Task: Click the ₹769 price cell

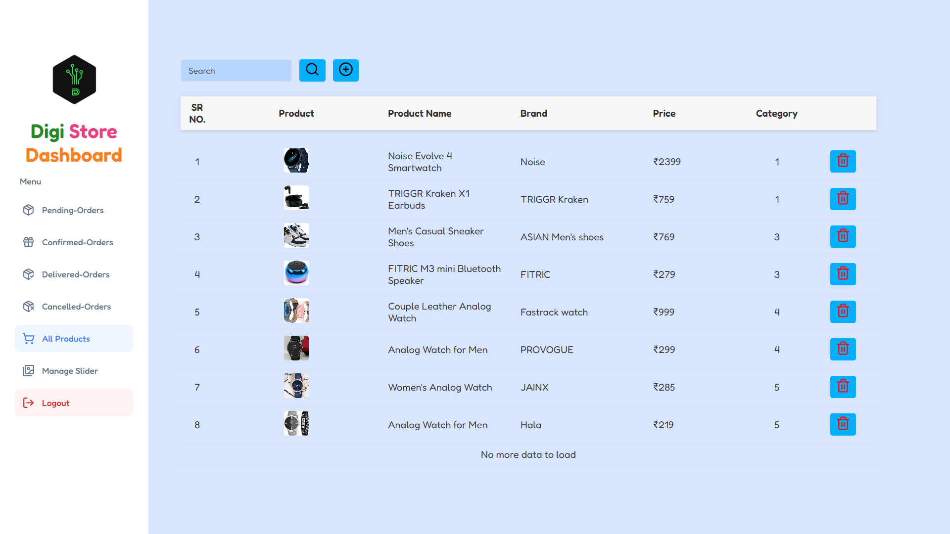Action: click(x=664, y=237)
